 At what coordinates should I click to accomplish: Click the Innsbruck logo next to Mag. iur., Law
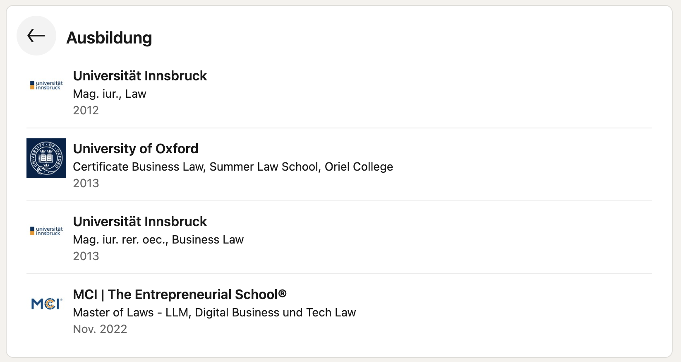[46, 85]
